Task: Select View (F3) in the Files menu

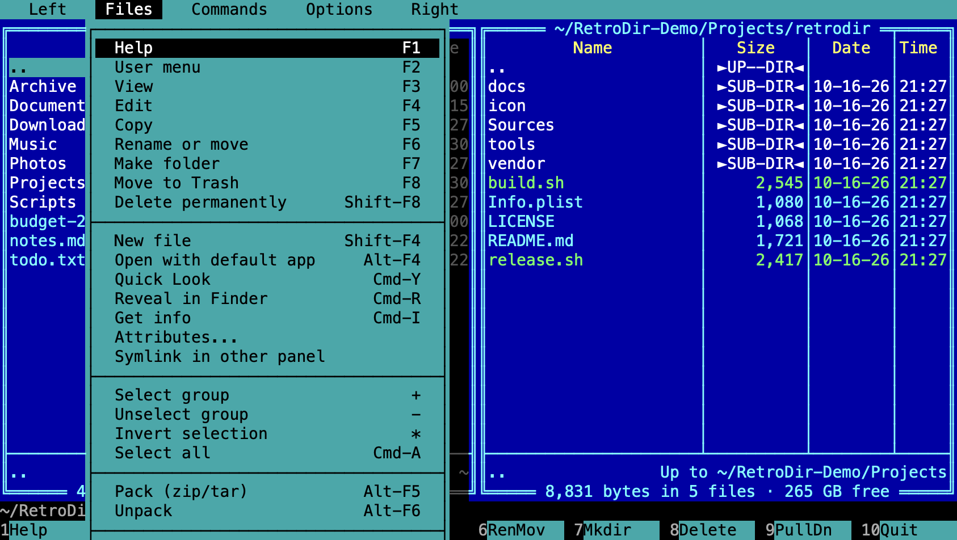Action: pyautogui.click(x=267, y=87)
